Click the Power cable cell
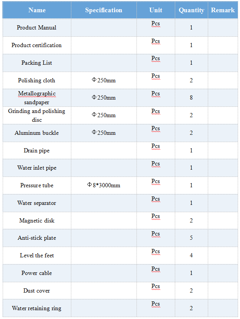 click(x=37, y=273)
